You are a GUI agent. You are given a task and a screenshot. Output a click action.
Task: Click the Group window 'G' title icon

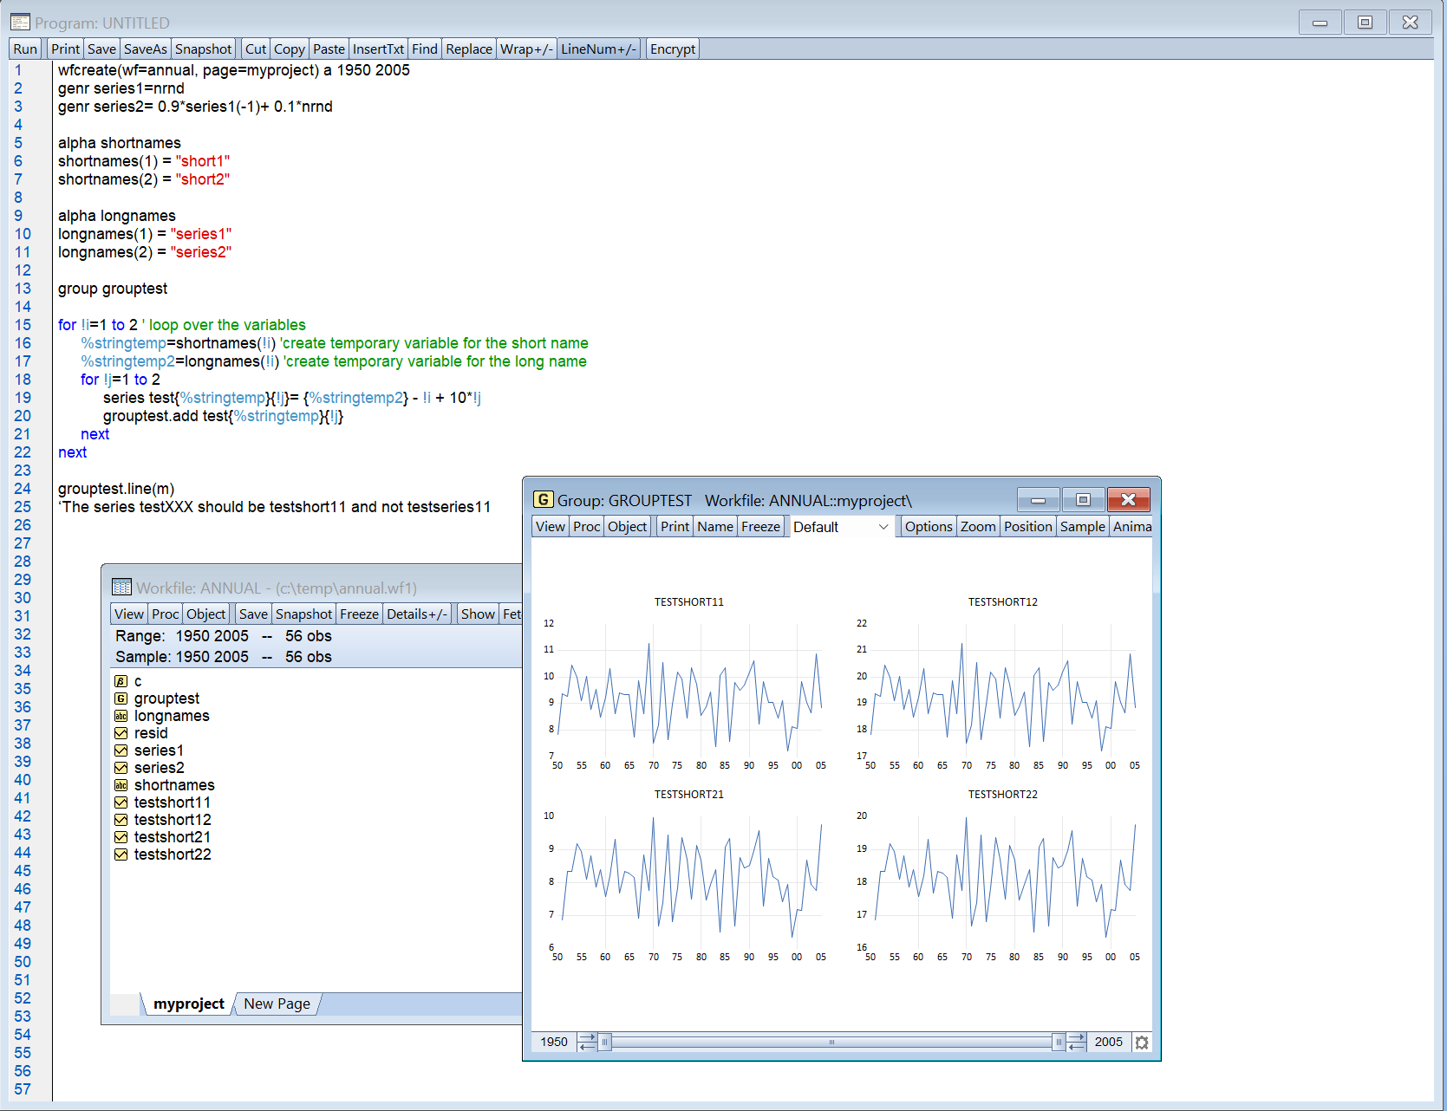tap(543, 500)
